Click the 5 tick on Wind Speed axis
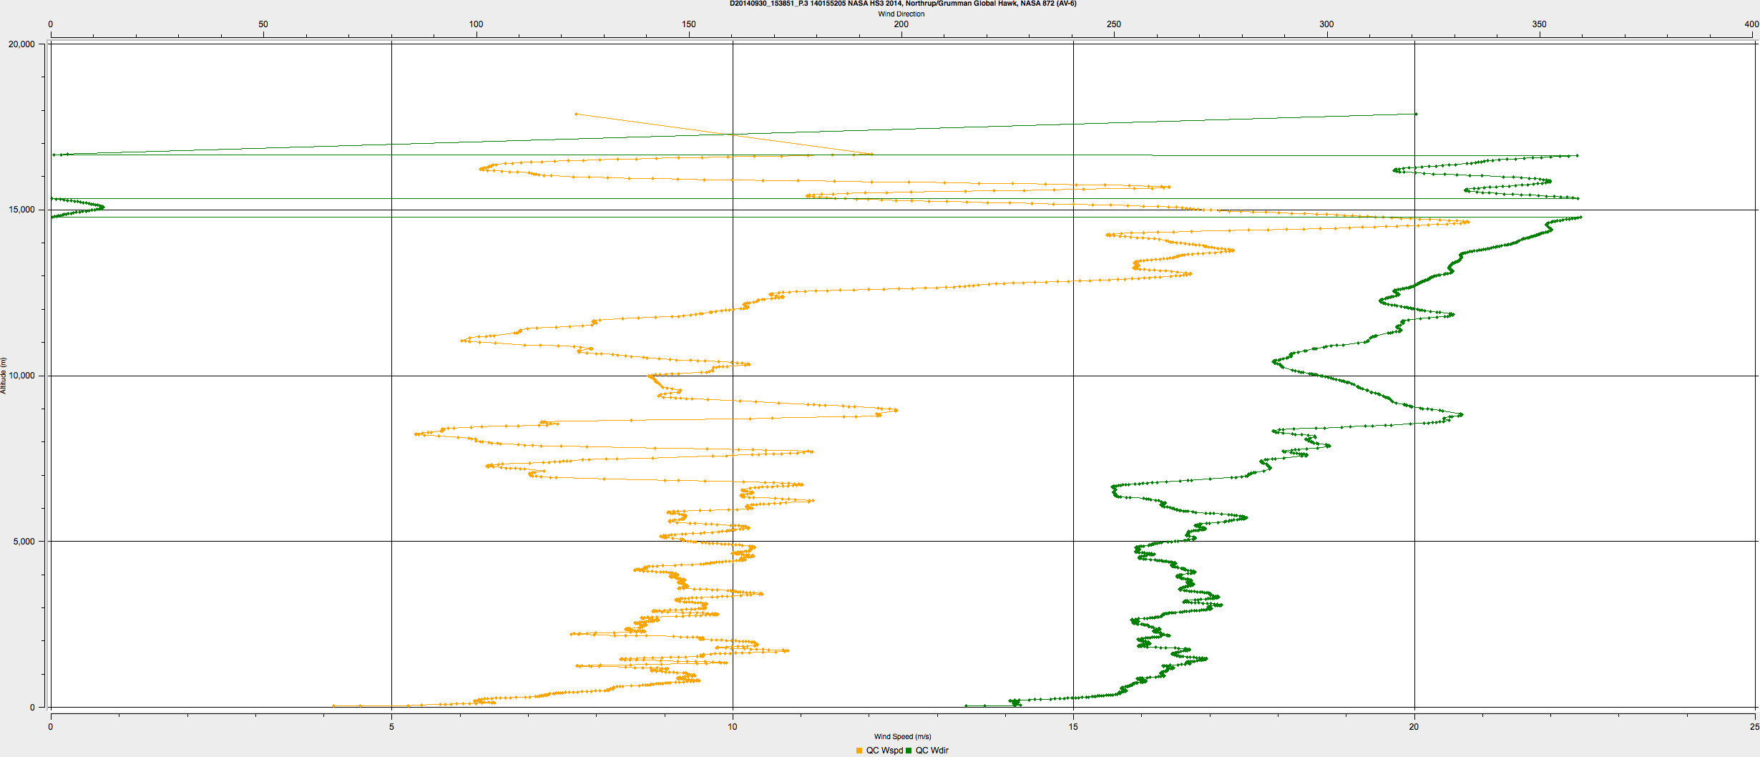The height and width of the screenshot is (757, 1760). 391,727
